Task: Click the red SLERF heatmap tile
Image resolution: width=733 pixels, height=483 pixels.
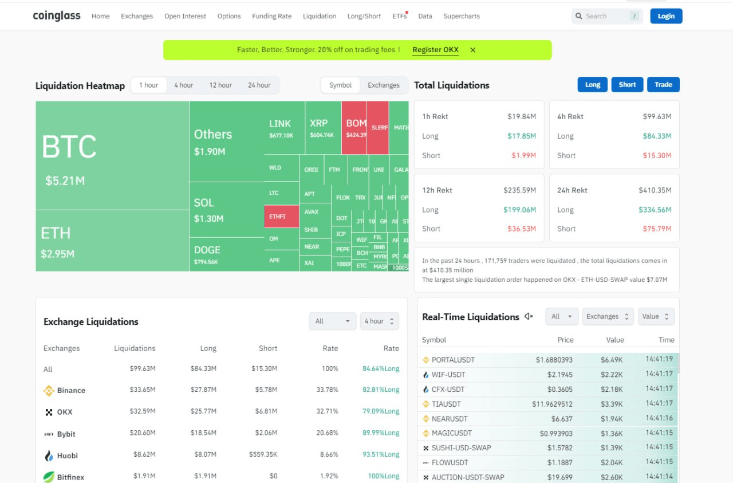Action: coord(378,128)
